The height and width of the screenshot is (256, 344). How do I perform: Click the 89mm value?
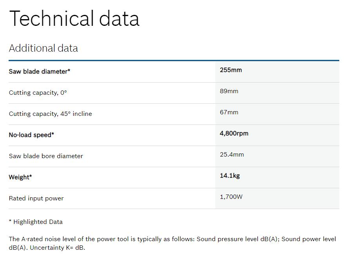229,91
